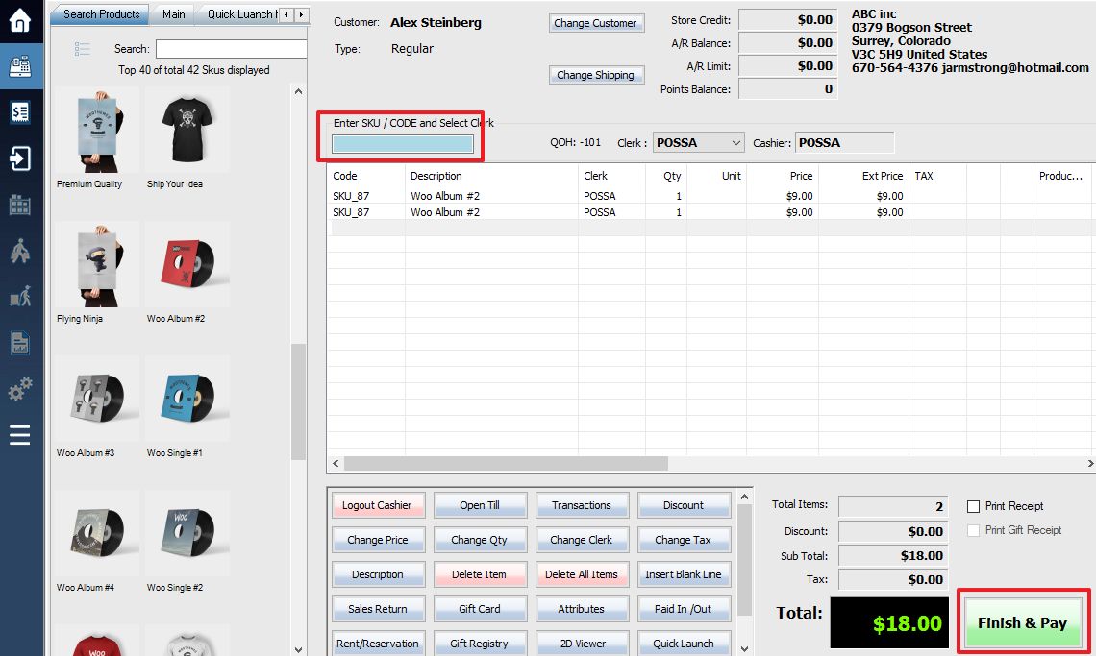This screenshot has width=1096, height=656.
Task: Click the tab strip right scroll arrow
Action: [301, 14]
